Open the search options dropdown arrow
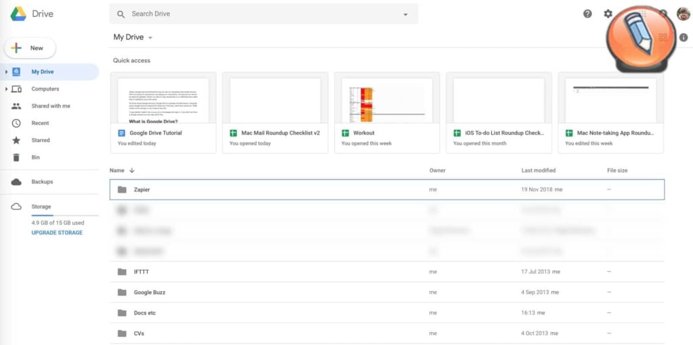Viewport: 693px width, 345px height. point(405,15)
